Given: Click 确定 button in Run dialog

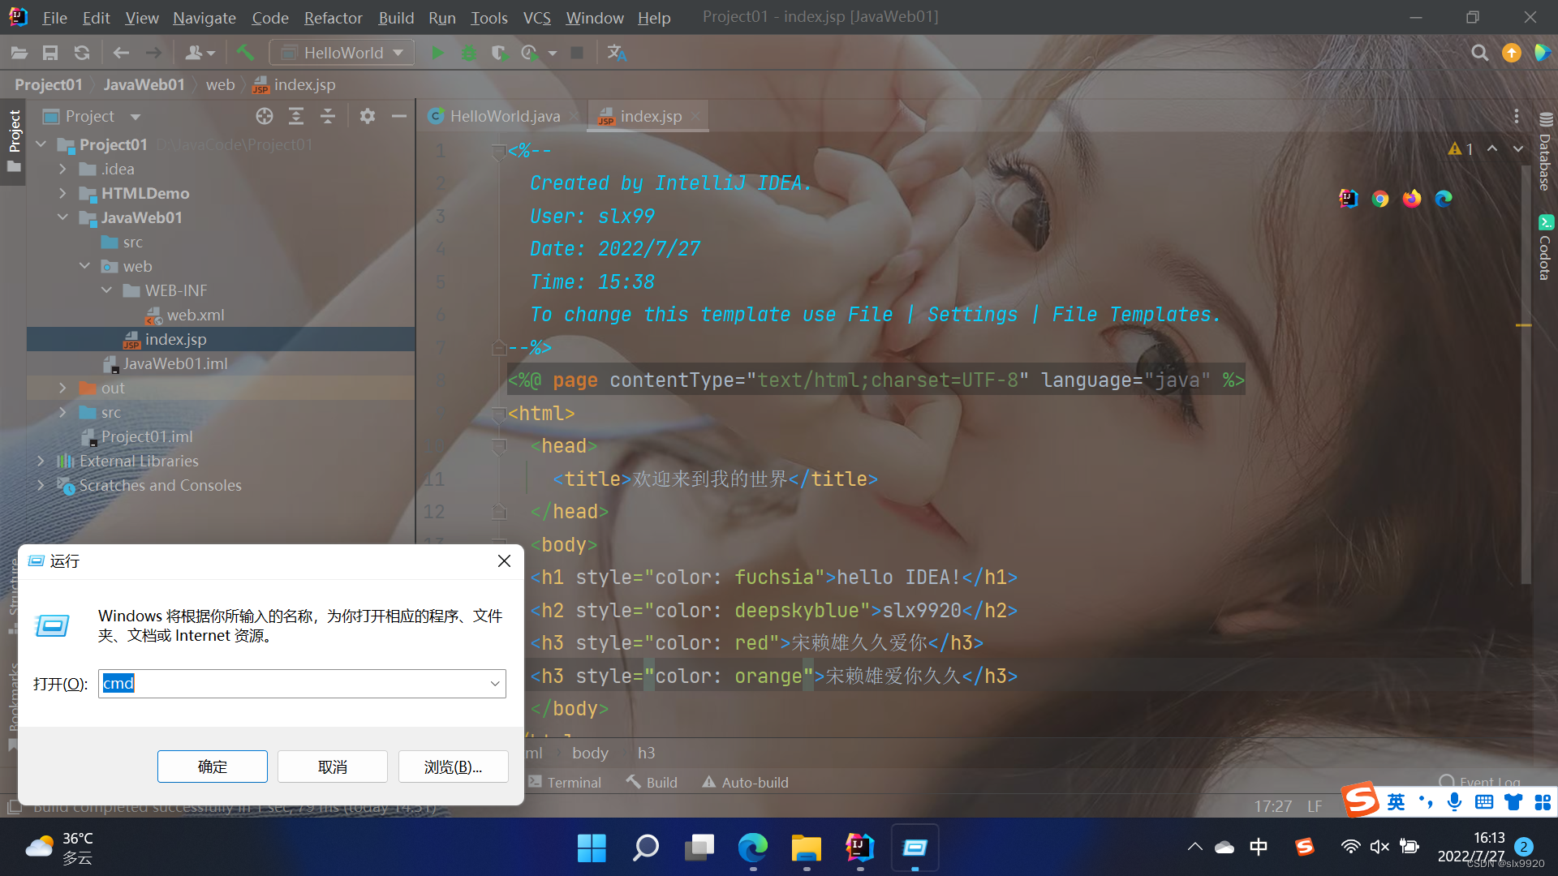Looking at the screenshot, I should coord(213,766).
